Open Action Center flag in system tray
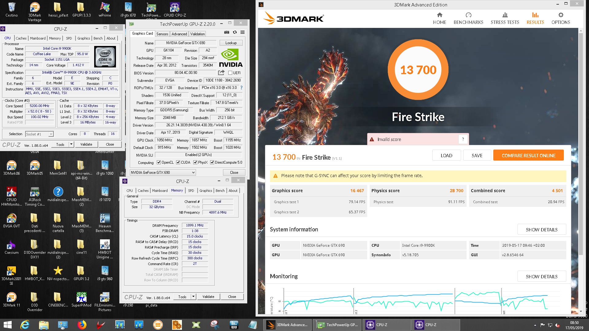 click(542, 325)
